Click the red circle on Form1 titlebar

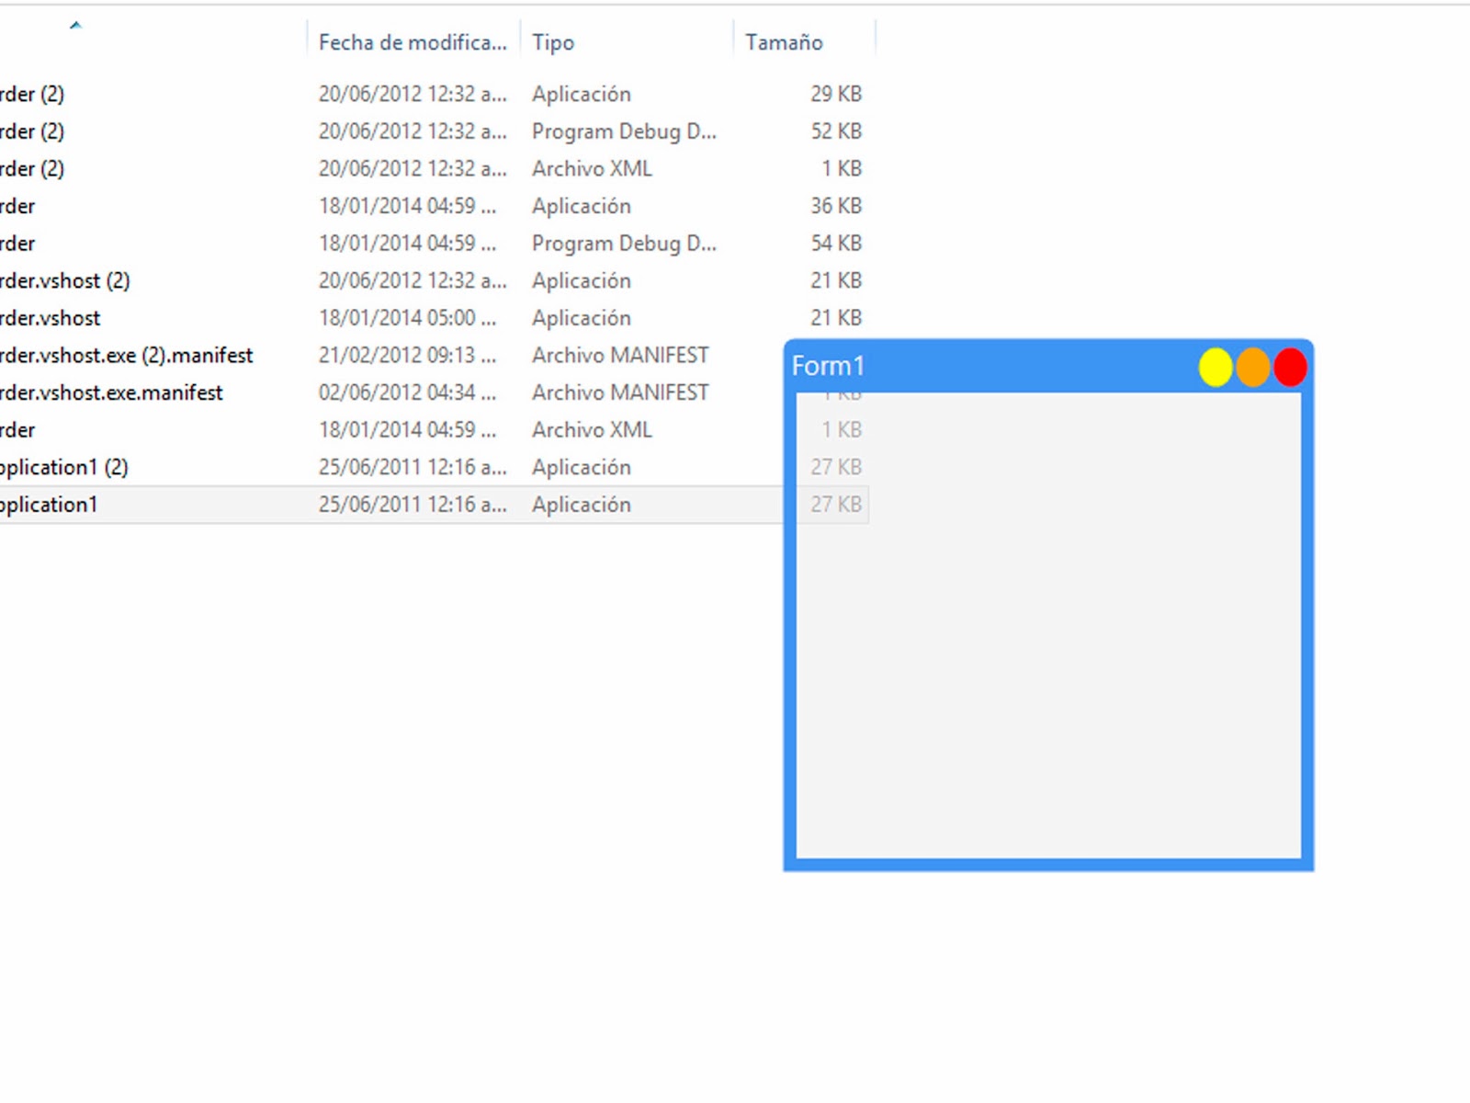[1290, 366]
